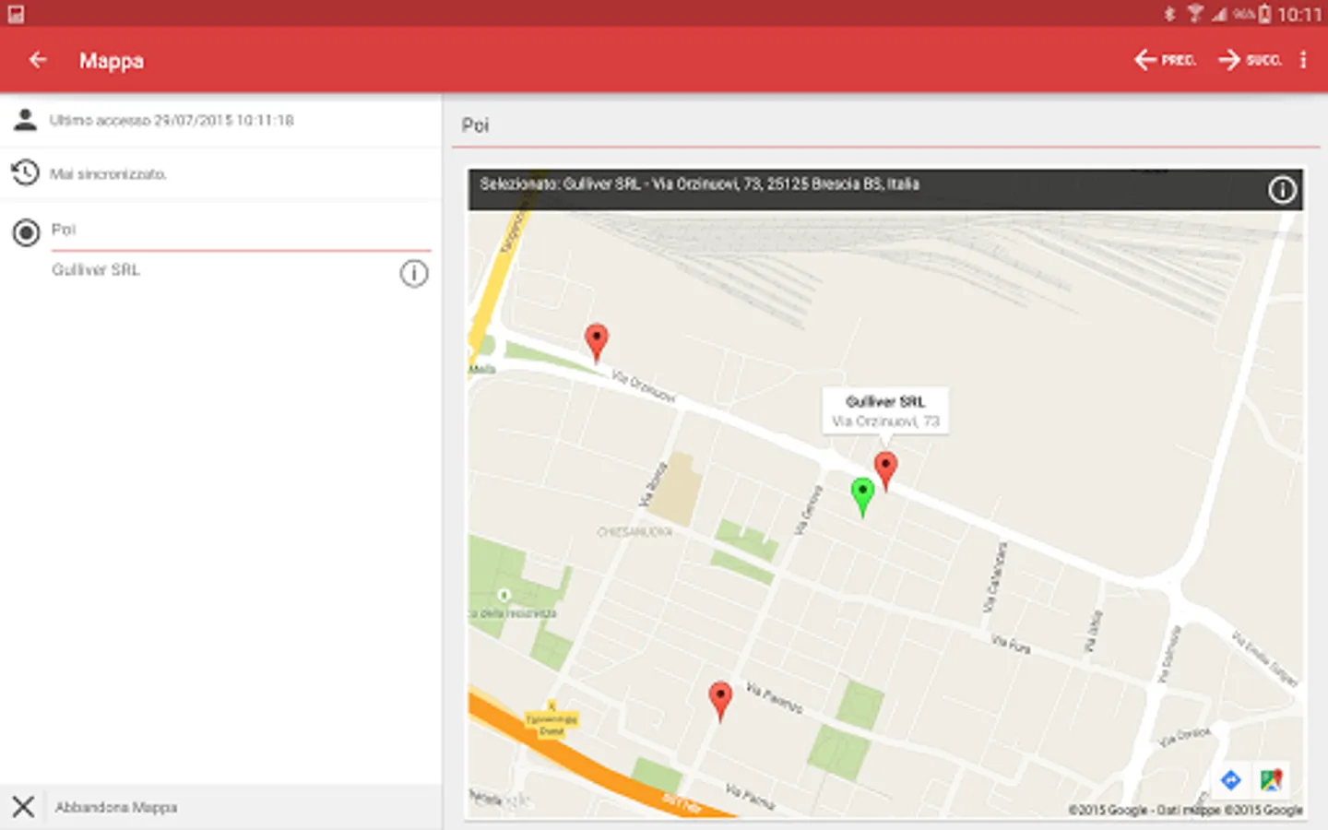Screen dimensions: 1328x830
Task: Click the yellow Tangenziale Ovest road badge
Action: click(x=551, y=724)
